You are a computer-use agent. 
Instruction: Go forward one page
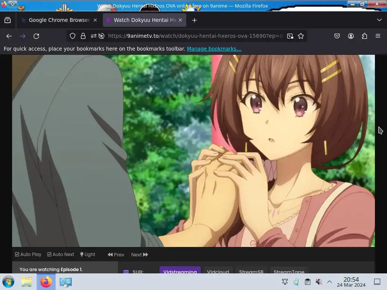point(23,36)
